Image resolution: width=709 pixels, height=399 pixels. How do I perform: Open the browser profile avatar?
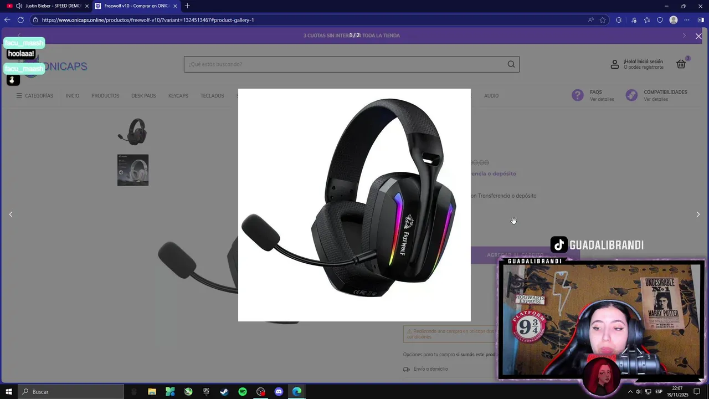(674, 20)
